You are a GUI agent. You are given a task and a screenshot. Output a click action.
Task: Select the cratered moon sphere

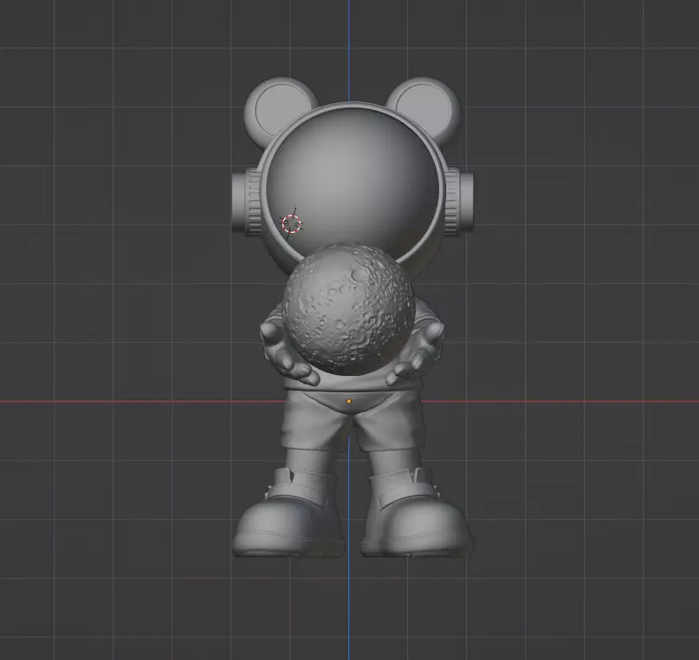pyautogui.click(x=348, y=308)
